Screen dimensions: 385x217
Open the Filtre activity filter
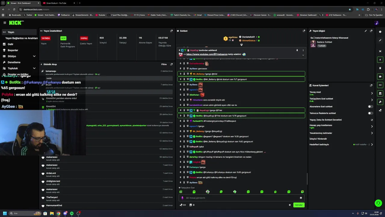coord(164,64)
